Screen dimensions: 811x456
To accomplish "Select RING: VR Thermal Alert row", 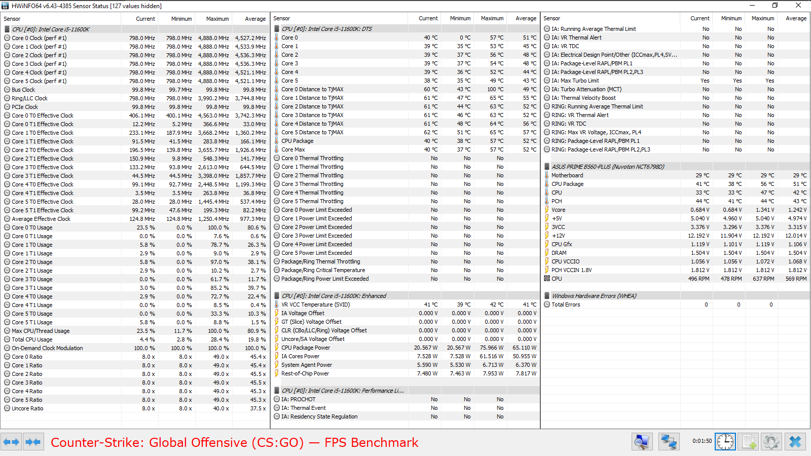I will pos(675,115).
